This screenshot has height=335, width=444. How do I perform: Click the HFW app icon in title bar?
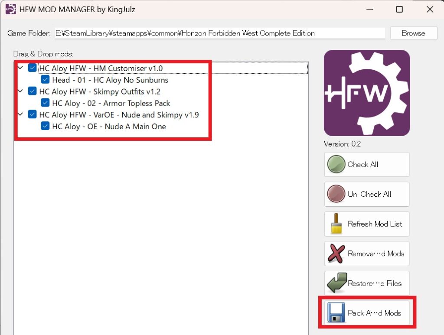10,9
